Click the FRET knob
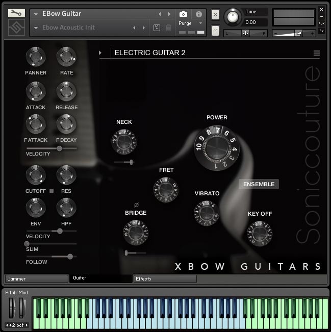331x332 pixels. click(166, 190)
